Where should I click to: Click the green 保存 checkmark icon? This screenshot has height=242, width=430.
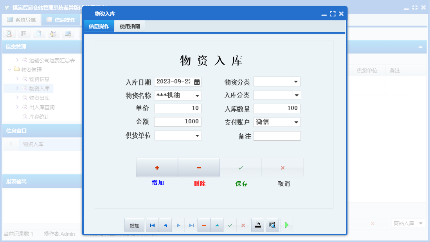[241, 167]
